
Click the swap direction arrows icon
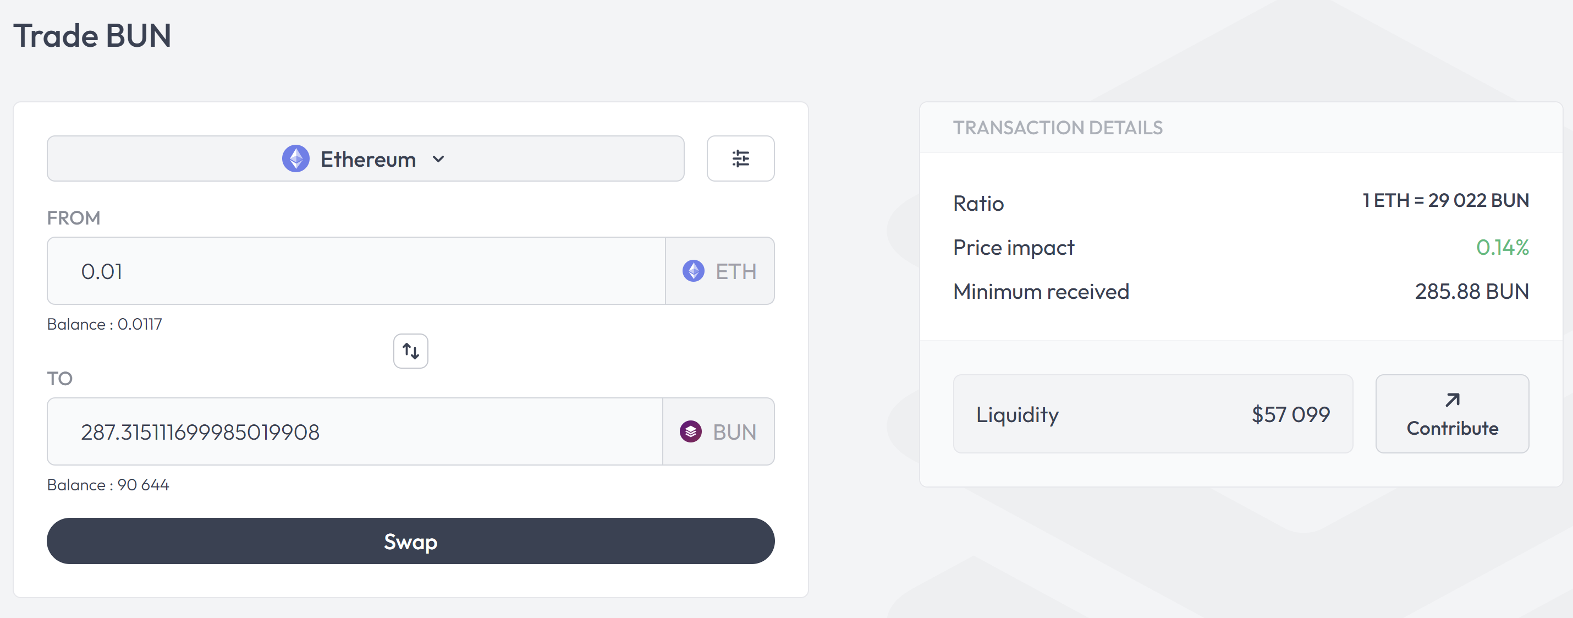(410, 352)
